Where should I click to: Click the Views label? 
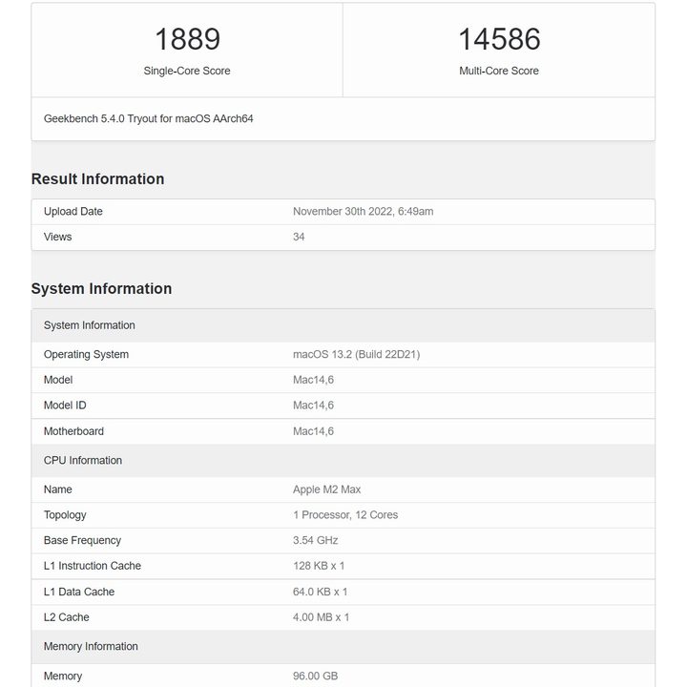[x=58, y=237]
